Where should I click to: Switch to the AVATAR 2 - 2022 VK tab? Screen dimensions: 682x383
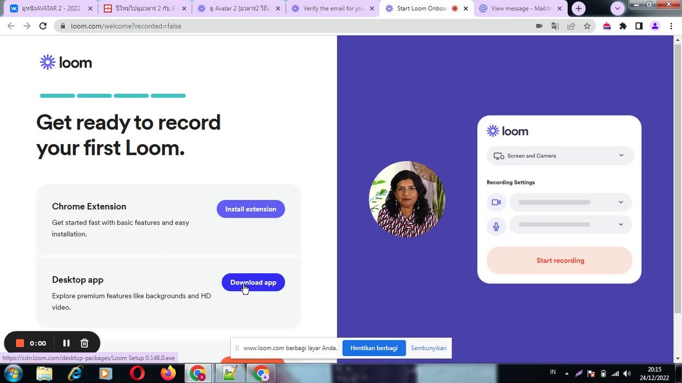pos(51,9)
